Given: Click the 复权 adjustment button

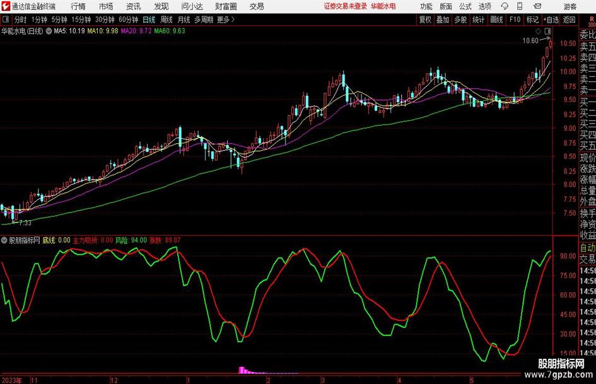Looking at the screenshot, I should pyautogui.click(x=425, y=20).
